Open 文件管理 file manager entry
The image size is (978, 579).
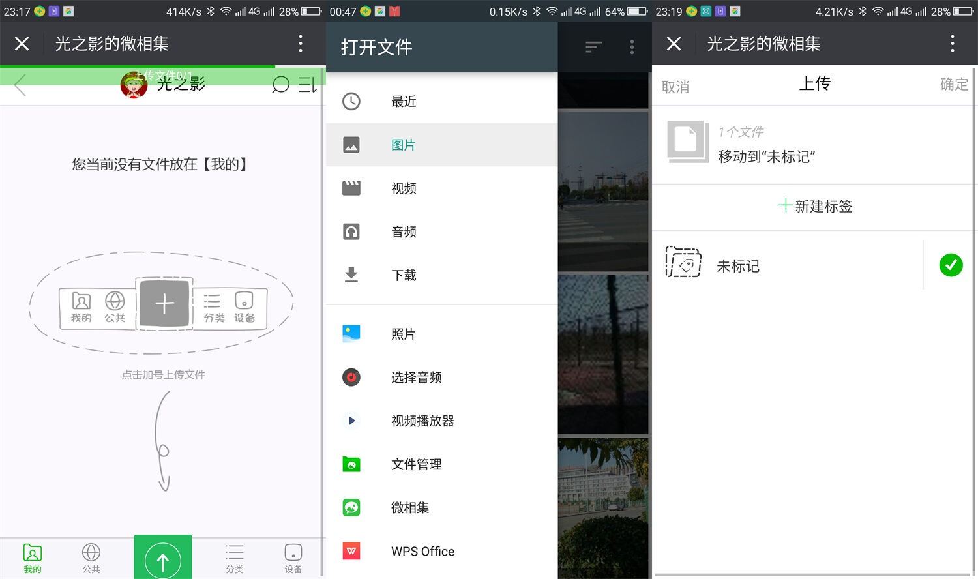click(416, 464)
